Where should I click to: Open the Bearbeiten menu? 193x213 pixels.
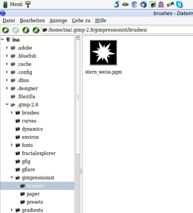32,21
